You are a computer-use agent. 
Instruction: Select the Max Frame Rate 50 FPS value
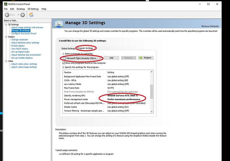[x=110, y=88]
